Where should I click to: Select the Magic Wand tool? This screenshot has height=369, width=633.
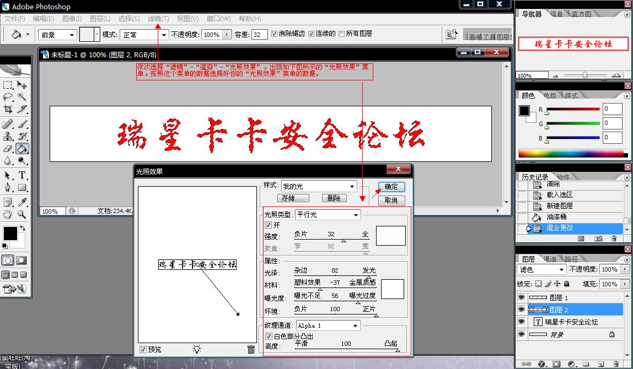[x=22, y=97]
